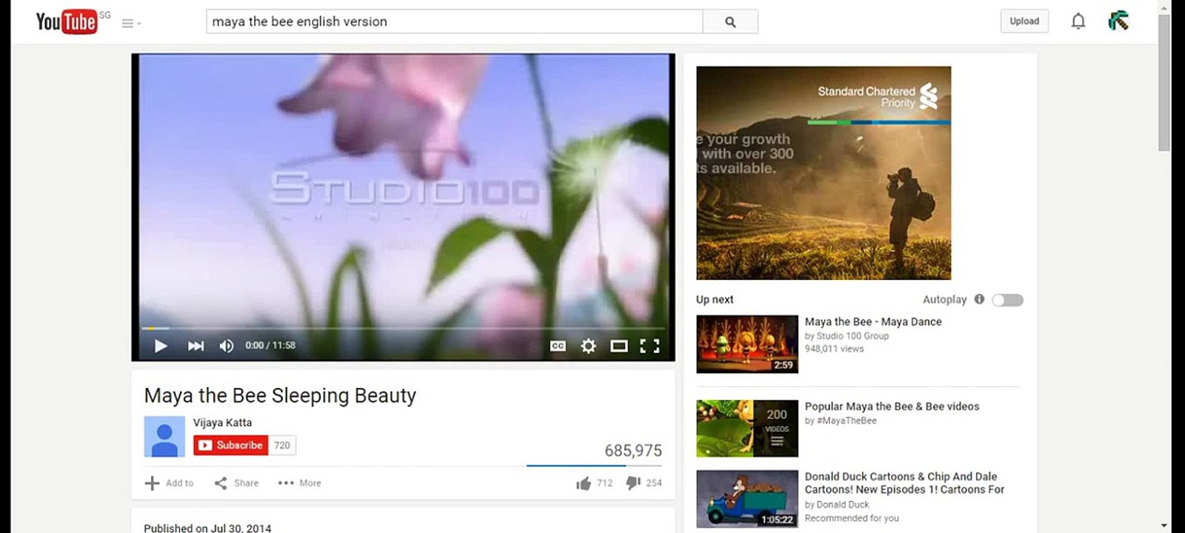
Task: Open Popular Maya the Bee & Bee videos
Action: pyautogui.click(x=892, y=406)
